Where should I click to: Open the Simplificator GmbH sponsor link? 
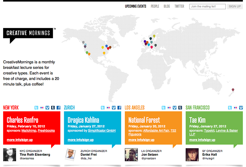click(101, 130)
